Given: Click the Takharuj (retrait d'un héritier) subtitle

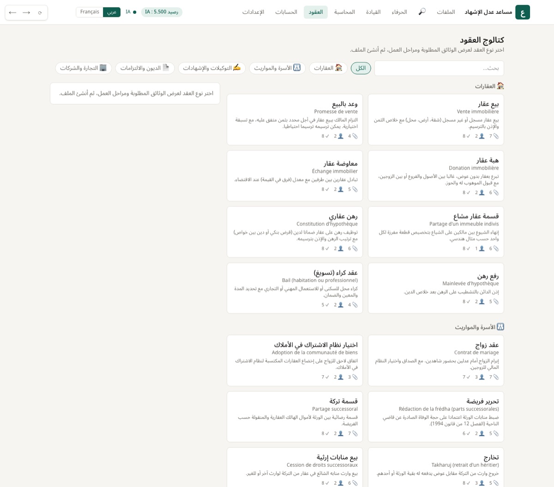Looking at the screenshot, I should (x=465, y=465).
